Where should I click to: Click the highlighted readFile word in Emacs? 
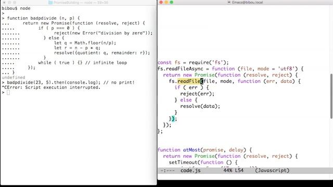[x=189, y=81]
